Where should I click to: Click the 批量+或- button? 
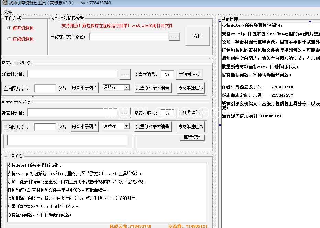point(192,137)
